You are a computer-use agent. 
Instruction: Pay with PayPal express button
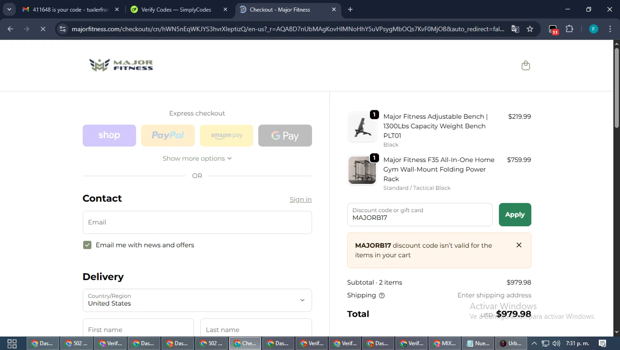[x=168, y=136]
